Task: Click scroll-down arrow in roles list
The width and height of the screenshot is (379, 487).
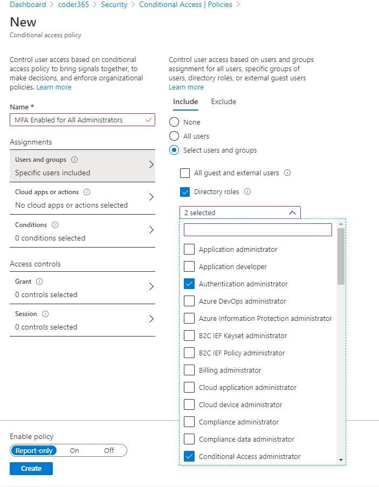Action: [341, 459]
